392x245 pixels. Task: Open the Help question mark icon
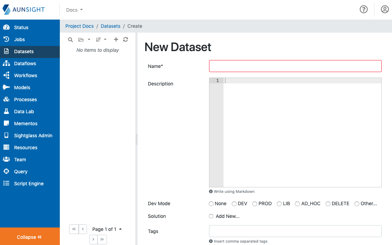(x=364, y=9)
